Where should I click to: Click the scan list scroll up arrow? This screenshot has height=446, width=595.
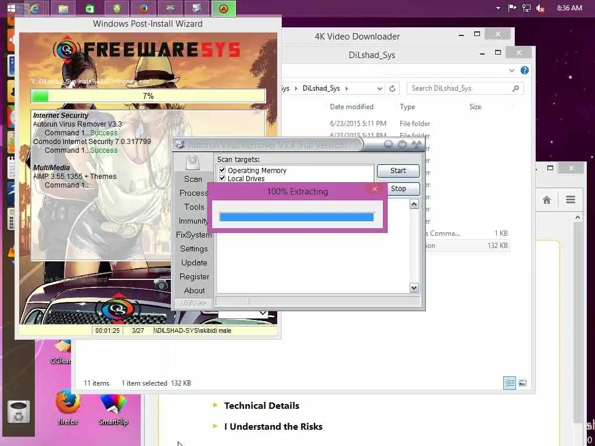point(414,204)
